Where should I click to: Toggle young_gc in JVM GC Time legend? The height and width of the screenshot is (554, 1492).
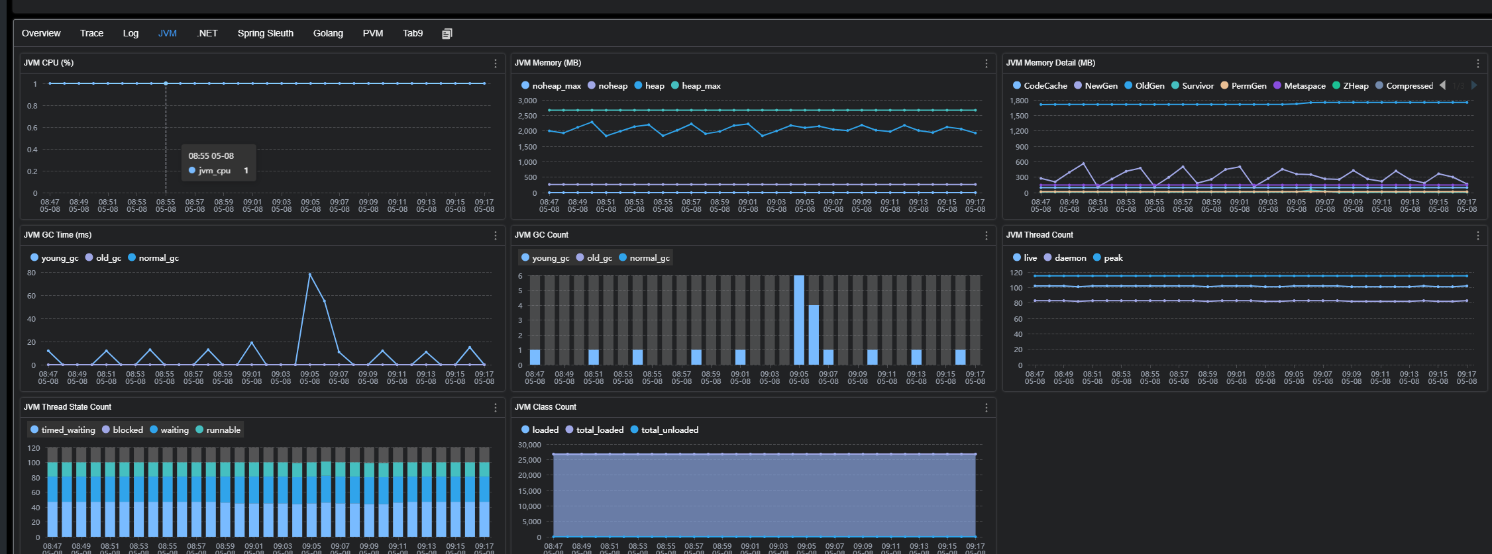(x=54, y=258)
